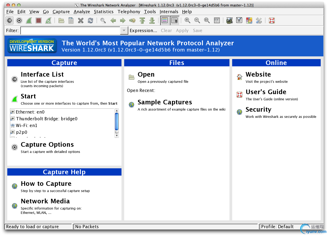
Task: Click the Apply filter button
Action: pos(182,30)
